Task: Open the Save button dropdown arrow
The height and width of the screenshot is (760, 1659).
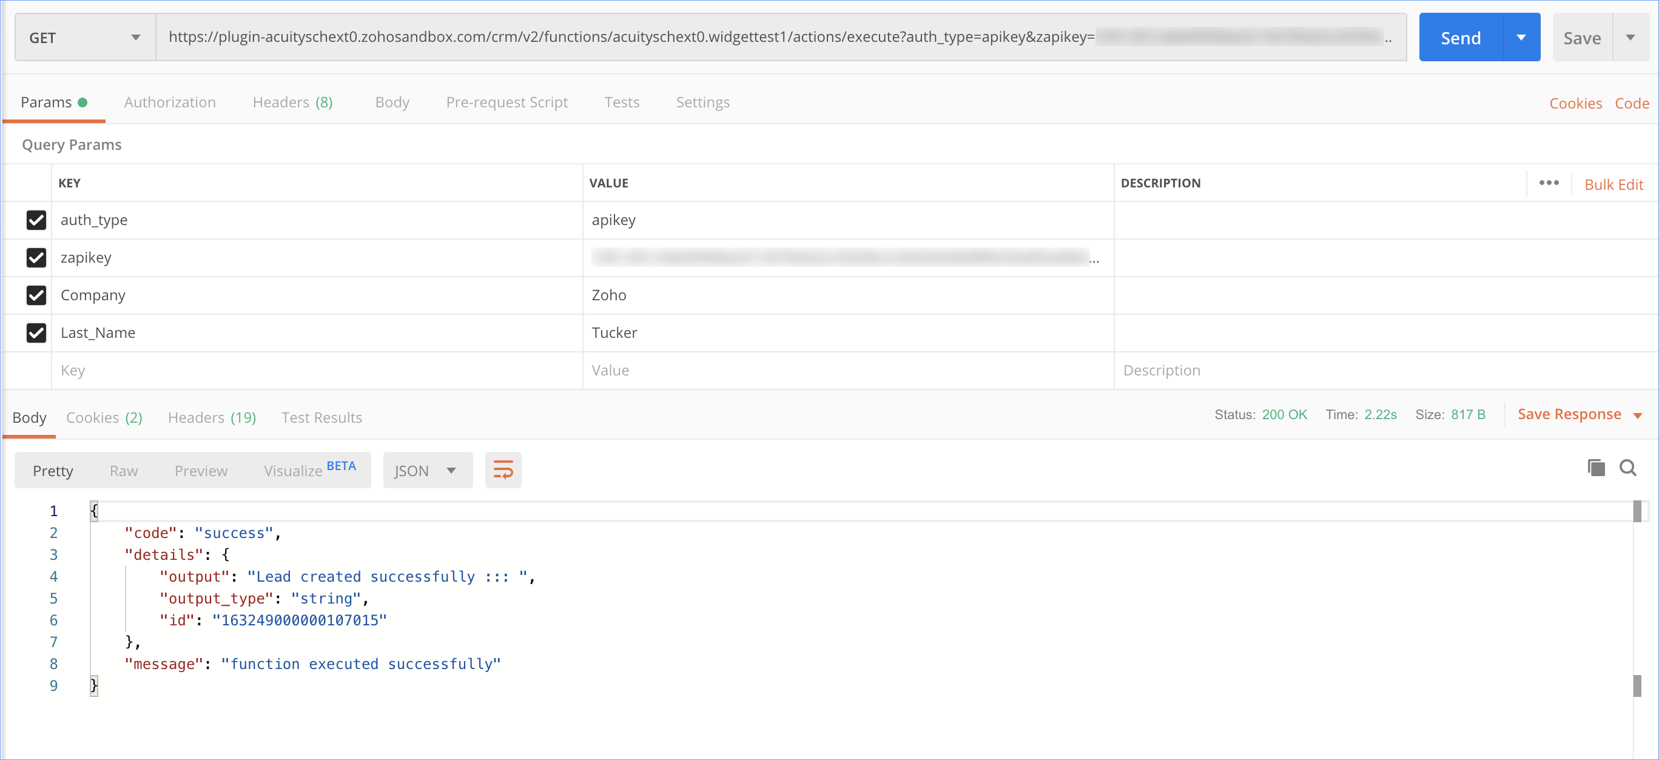Action: pyautogui.click(x=1630, y=38)
